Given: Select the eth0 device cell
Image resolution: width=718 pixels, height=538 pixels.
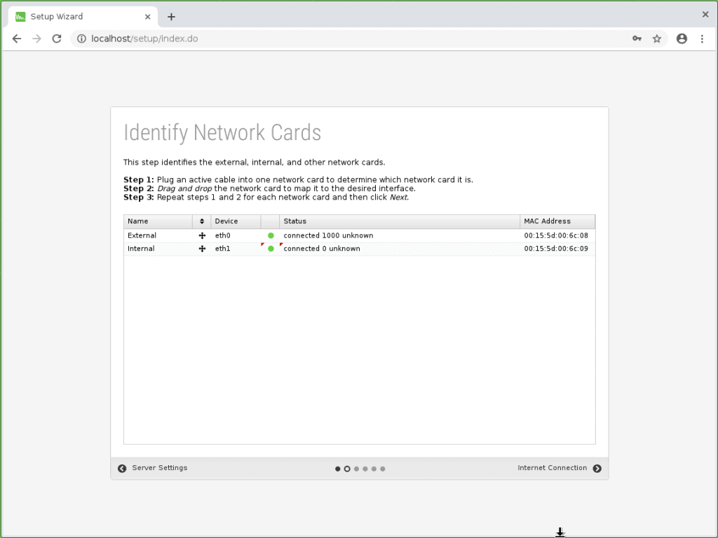Looking at the screenshot, I should coord(236,235).
